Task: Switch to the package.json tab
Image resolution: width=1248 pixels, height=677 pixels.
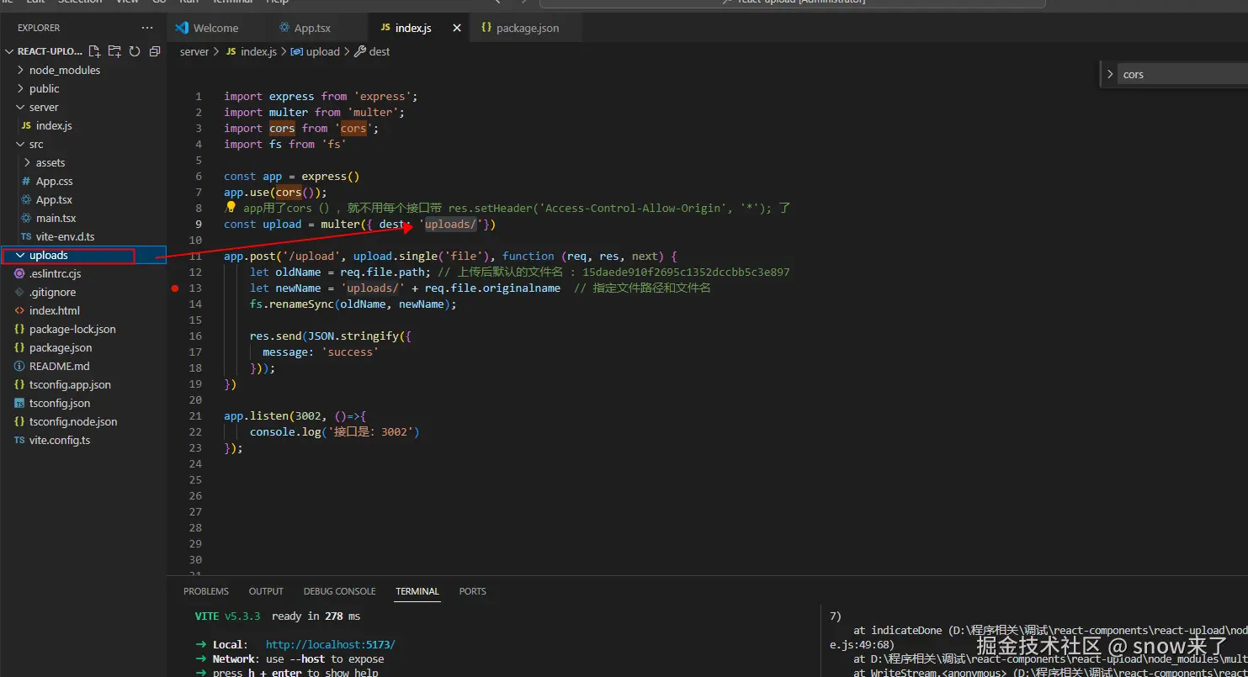Action: coord(527,28)
